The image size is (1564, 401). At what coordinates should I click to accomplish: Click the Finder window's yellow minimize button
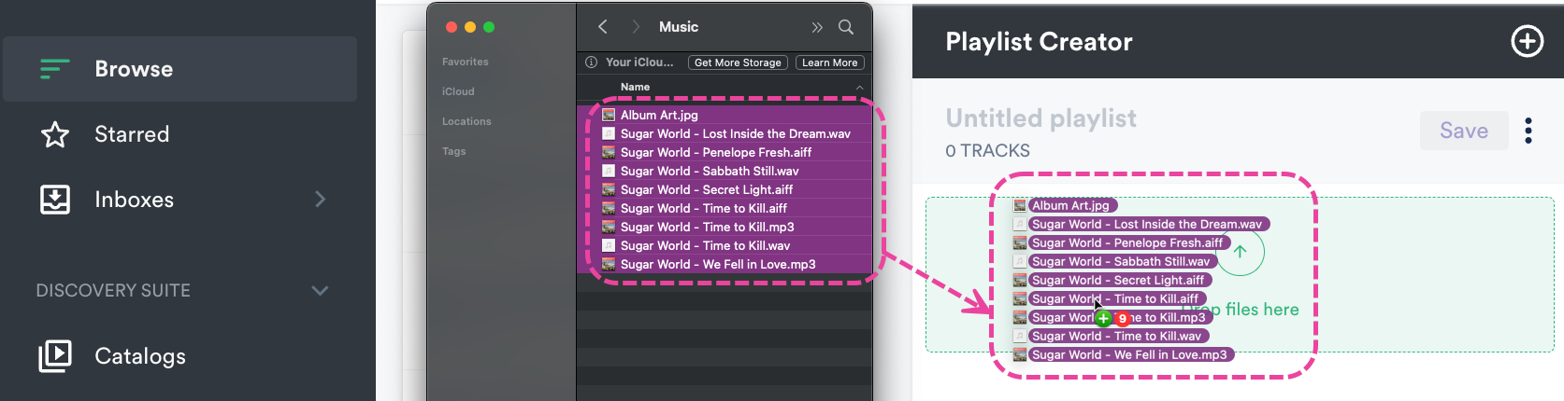[470, 27]
